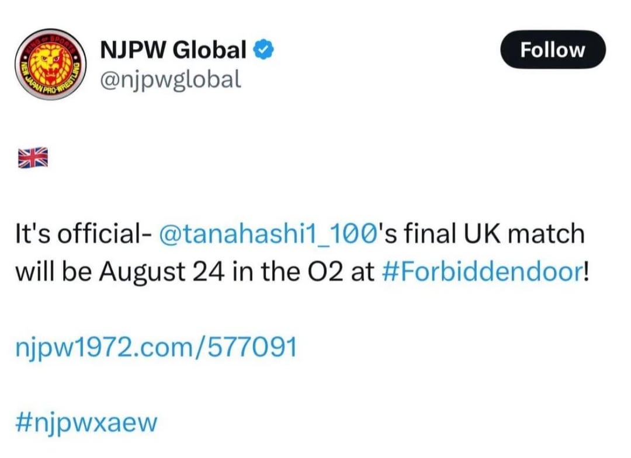Click the blue verified checkmark badge
The height and width of the screenshot is (458, 631).
(264, 50)
